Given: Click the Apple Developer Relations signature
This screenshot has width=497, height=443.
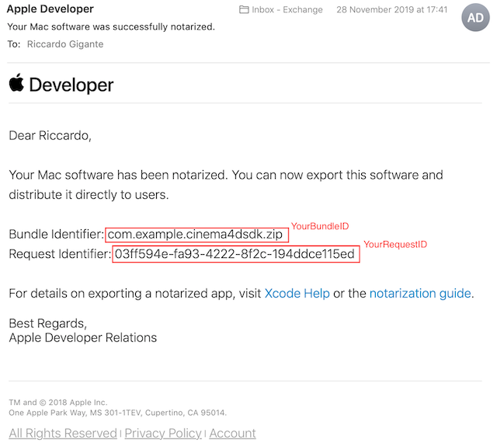Looking at the screenshot, I should 82,337.
